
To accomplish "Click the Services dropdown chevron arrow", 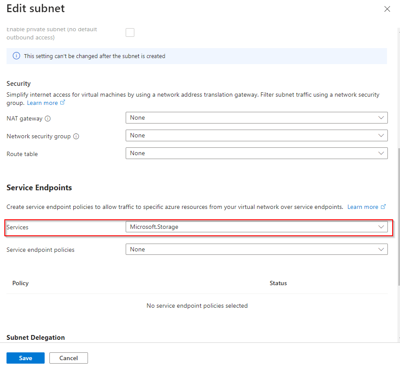I will pos(381,227).
